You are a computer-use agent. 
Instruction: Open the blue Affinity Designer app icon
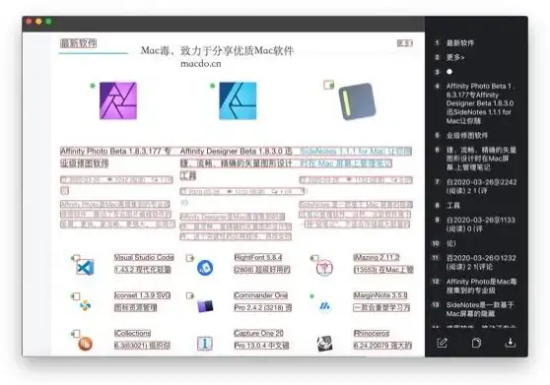(238, 100)
